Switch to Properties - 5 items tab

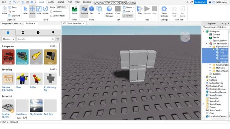(x=10, y=24)
